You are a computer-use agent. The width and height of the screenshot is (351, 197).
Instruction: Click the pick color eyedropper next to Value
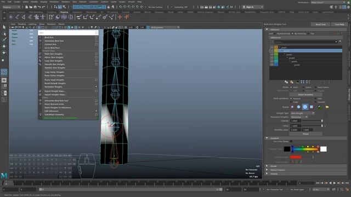(326, 126)
